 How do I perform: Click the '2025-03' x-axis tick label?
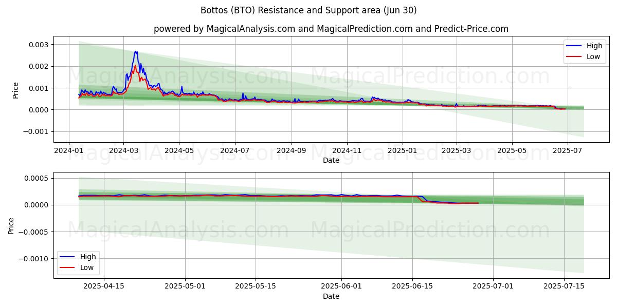(x=457, y=151)
